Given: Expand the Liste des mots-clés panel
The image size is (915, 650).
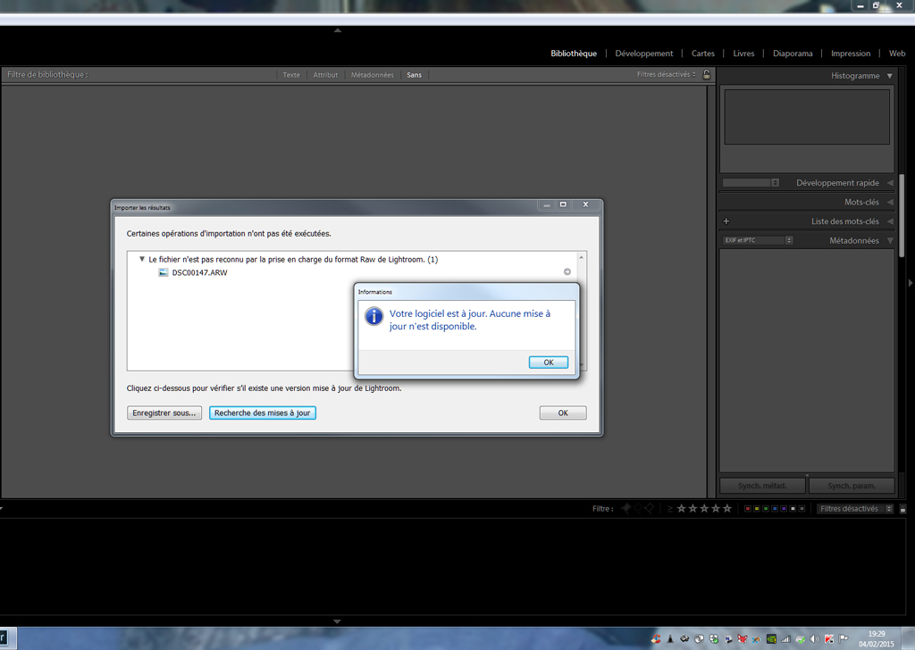Looking at the screenshot, I should coord(890,221).
